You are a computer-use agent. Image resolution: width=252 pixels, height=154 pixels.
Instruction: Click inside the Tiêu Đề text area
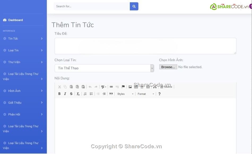145,46
